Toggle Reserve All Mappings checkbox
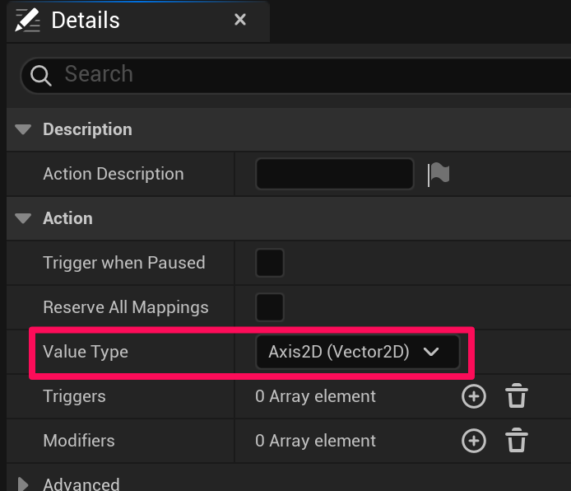This screenshot has height=491, width=571. (x=270, y=307)
